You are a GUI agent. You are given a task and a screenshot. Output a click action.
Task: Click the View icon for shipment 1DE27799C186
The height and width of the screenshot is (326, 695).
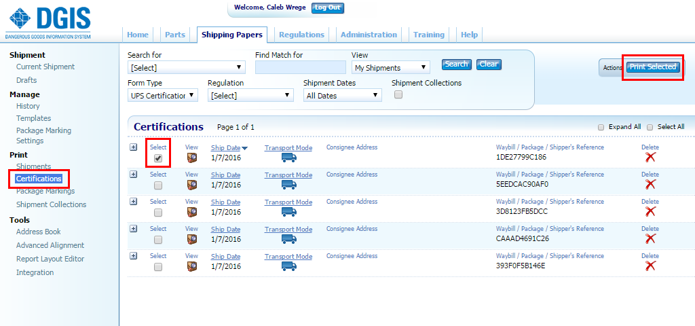[x=191, y=158]
